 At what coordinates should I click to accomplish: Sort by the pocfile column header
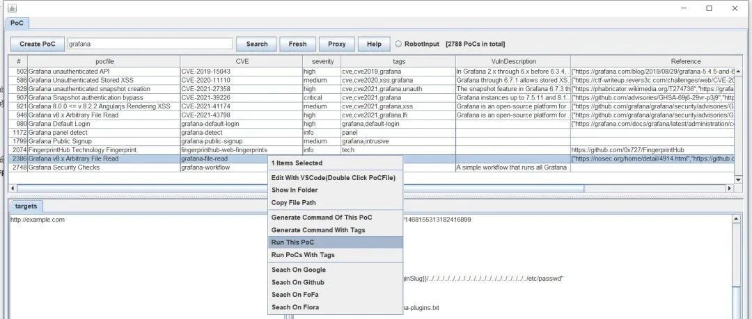pyautogui.click(x=104, y=61)
